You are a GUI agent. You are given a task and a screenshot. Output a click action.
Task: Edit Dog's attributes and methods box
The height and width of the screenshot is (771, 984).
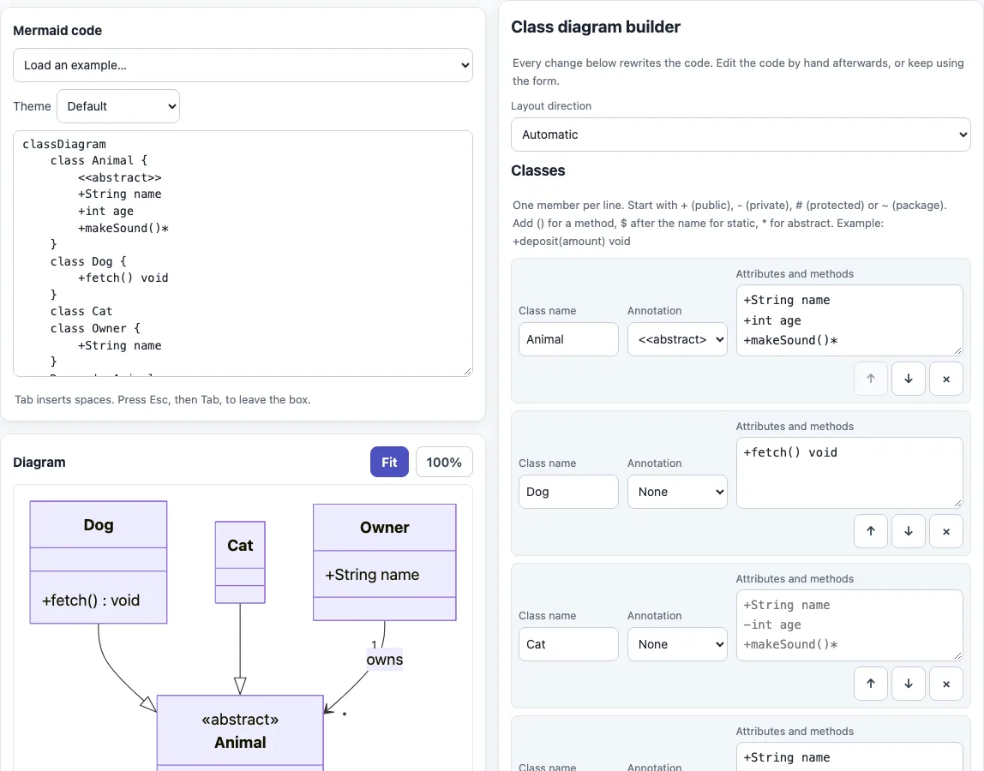pyautogui.click(x=849, y=473)
